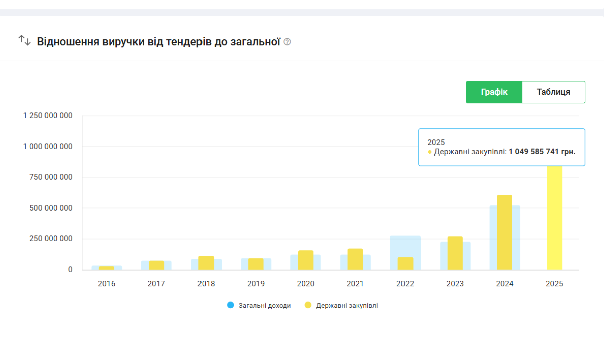Switch to the Таблиця tab
The width and height of the screenshot is (604, 338).
[x=553, y=92]
